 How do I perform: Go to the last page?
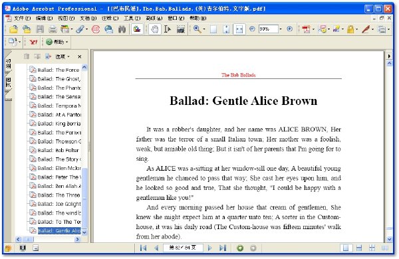(223, 248)
